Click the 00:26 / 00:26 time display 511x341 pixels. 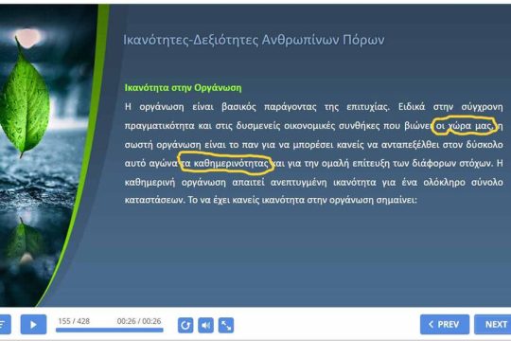coord(139,321)
